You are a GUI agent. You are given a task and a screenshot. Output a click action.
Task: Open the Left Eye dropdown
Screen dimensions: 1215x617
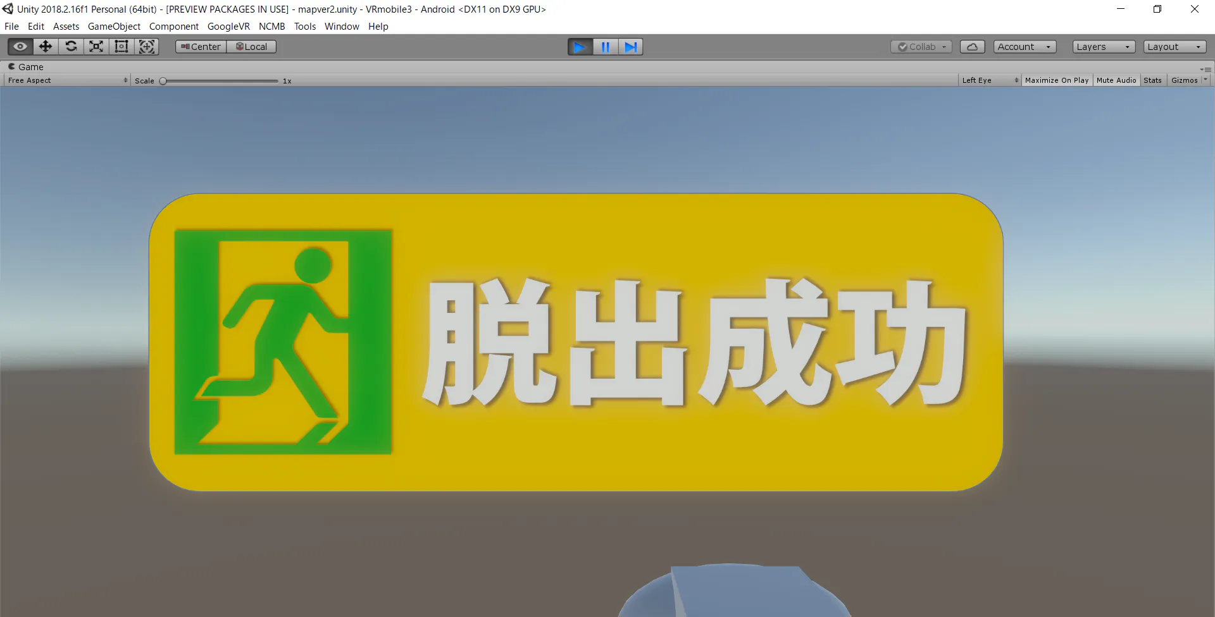coord(990,80)
